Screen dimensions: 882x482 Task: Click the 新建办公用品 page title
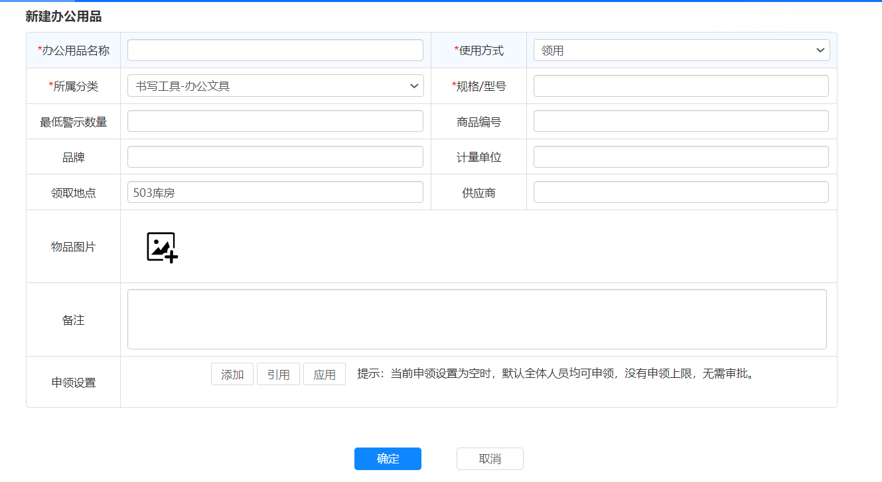click(x=63, y=17)
